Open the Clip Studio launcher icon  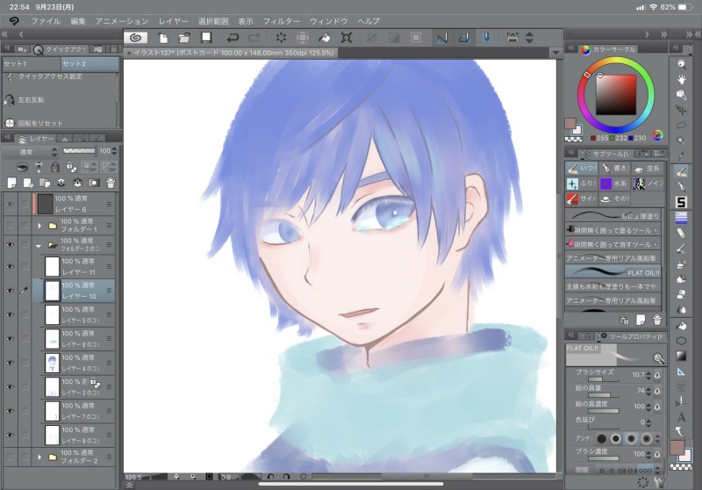(136, 38)
